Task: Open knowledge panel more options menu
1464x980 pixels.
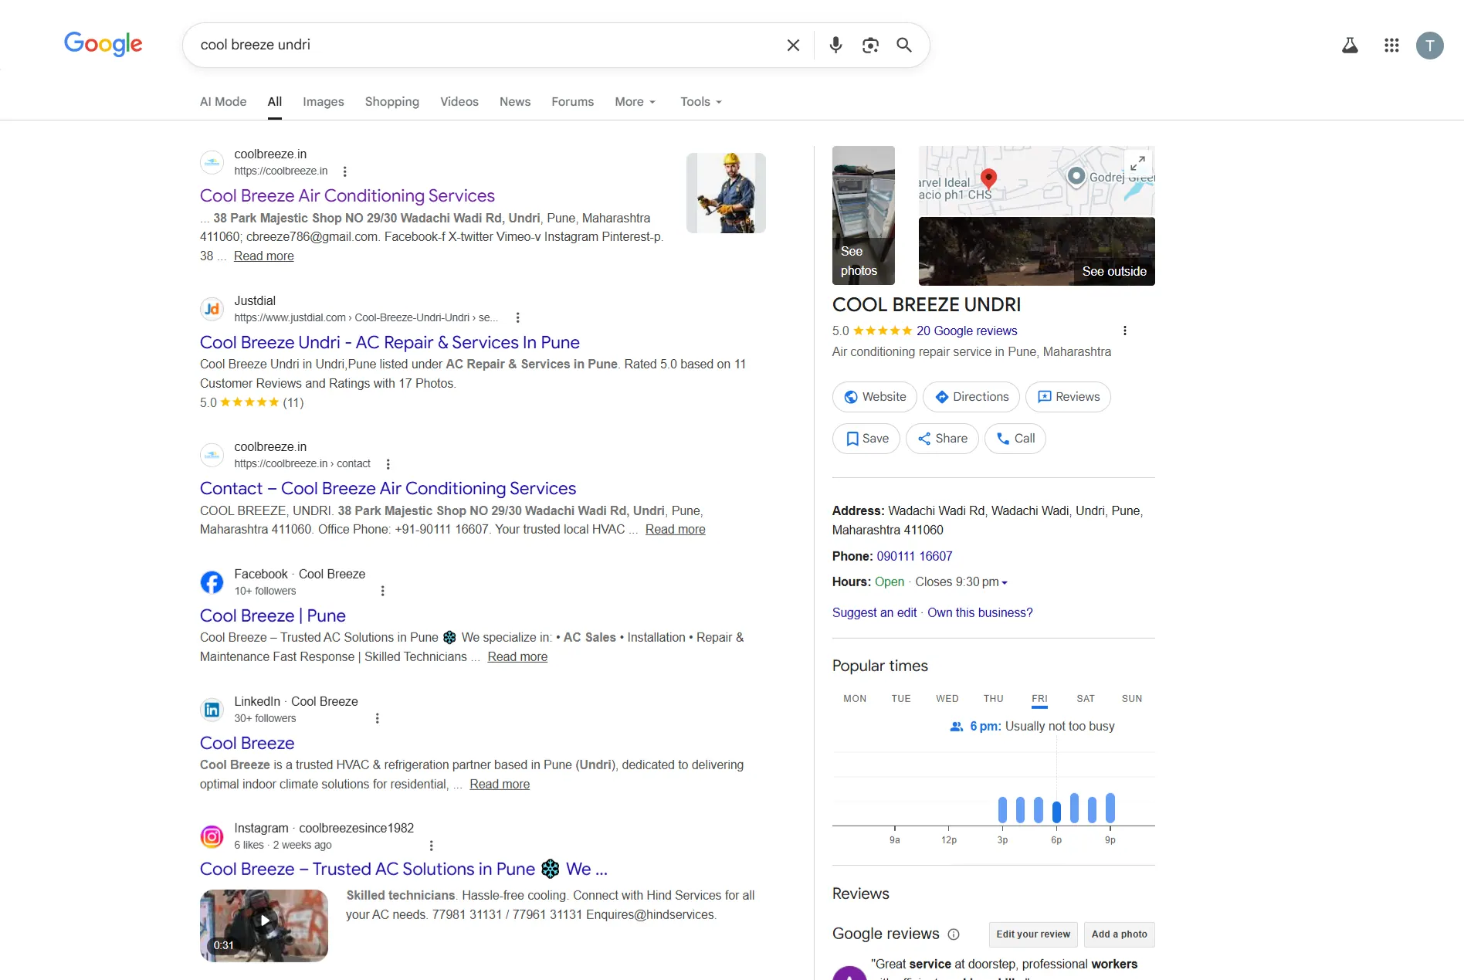Action: pyautogui.click(x=1124, y=331)
